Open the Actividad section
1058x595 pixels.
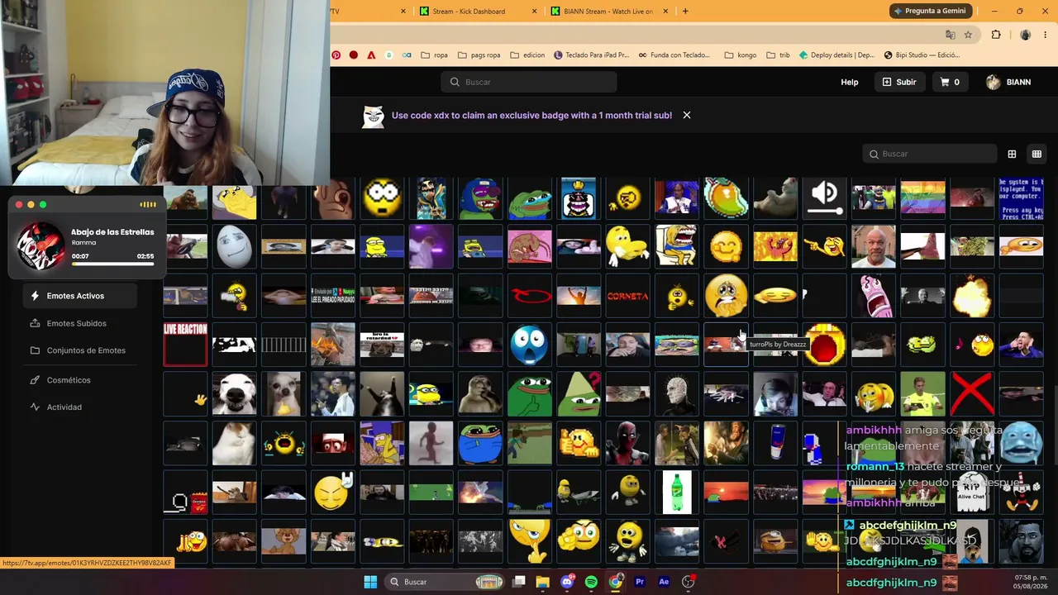(64, 407)
